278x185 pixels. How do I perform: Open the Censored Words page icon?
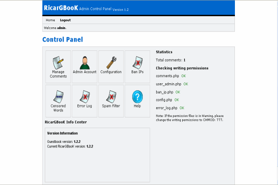coord(58,96)
